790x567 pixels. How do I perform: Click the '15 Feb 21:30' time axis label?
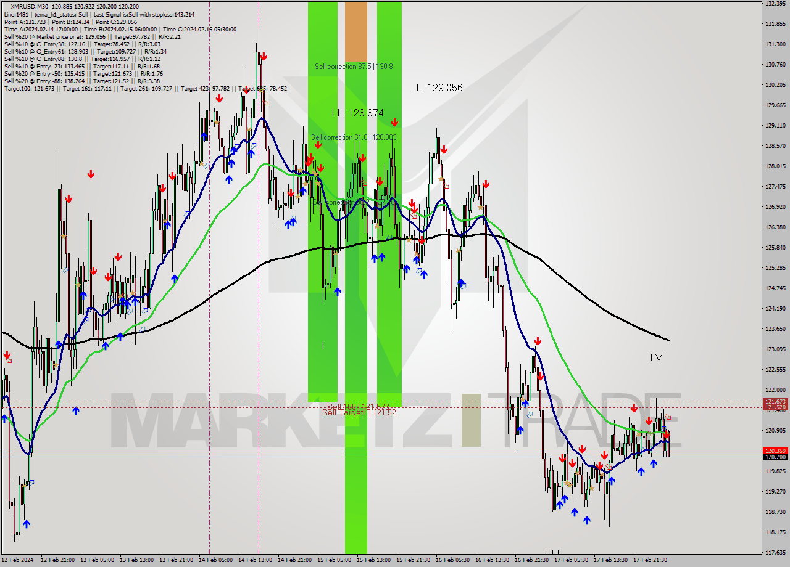point(414,560)
